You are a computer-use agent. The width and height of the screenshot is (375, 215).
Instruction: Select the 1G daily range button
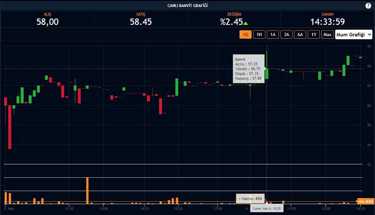pyautogui.click(x=245, y=35)
